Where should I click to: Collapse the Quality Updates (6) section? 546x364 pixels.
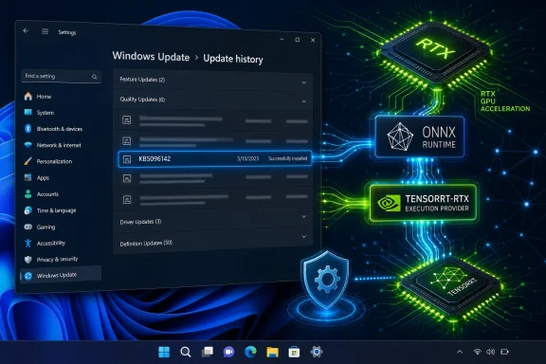(212, 100)
